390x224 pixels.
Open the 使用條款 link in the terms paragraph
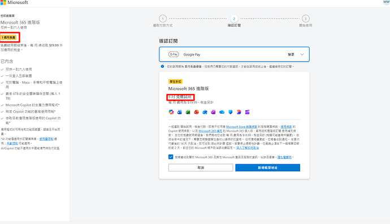[286, 127]
